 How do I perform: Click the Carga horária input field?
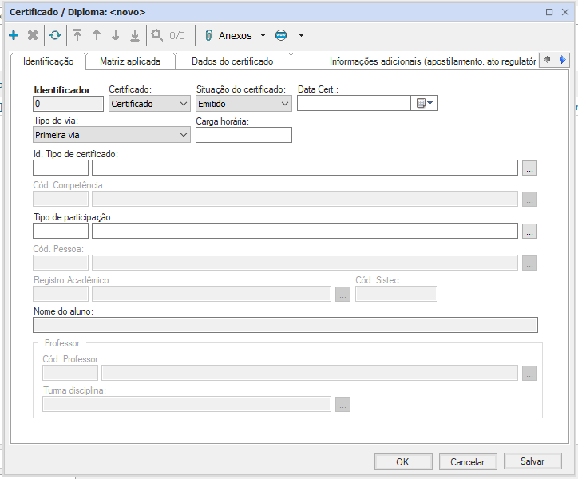pos(243,135)
